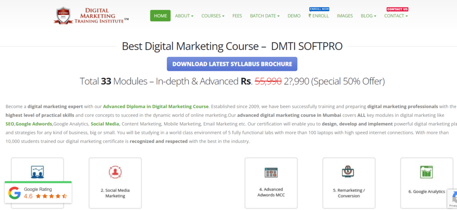This screenshot has height=210, width=457.
Task: Open Advanced Diploma in Digital Marketing Course link
Action: [x=156, y=106]
